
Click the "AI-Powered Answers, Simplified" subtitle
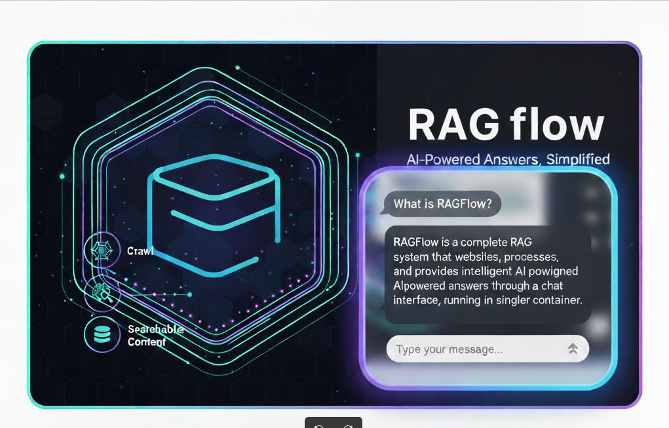pyautogui.click(x=508, y=159)
